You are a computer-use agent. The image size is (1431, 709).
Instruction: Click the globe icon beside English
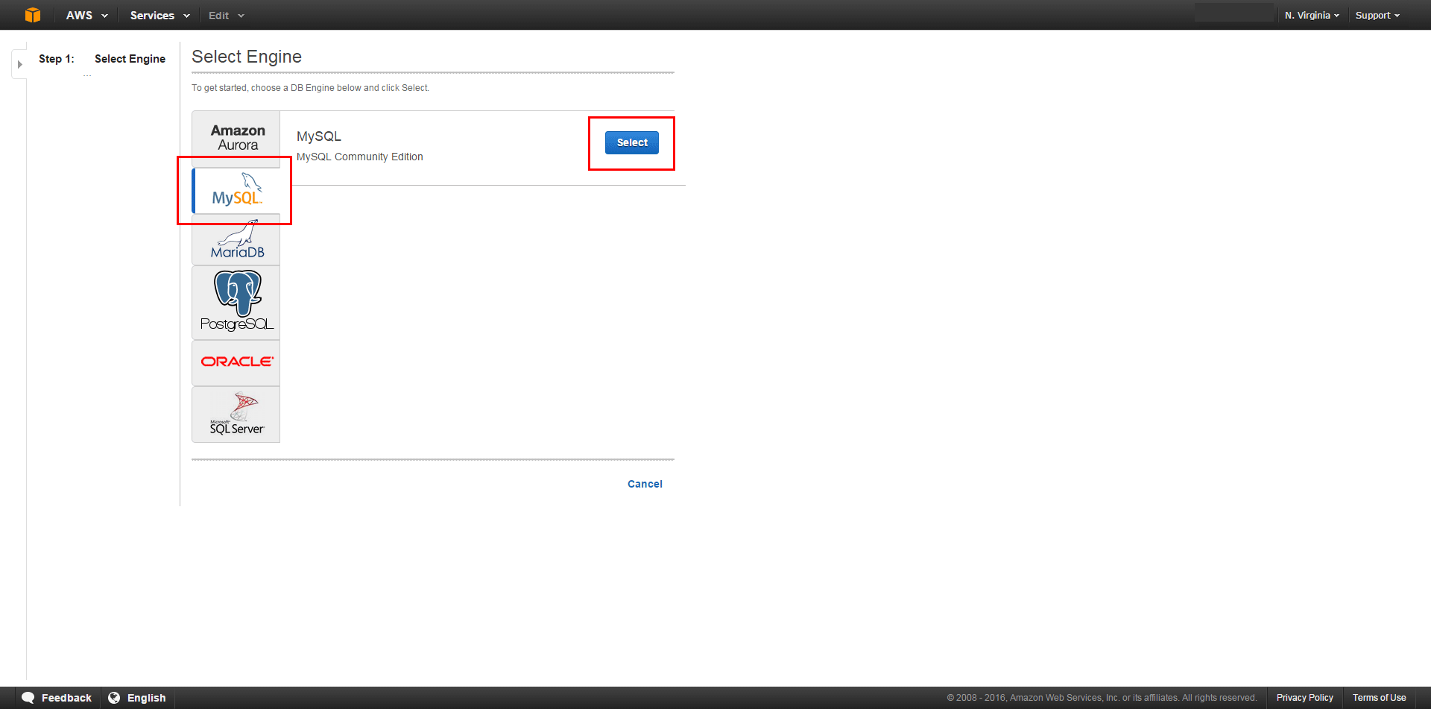(x=114, y=698)
